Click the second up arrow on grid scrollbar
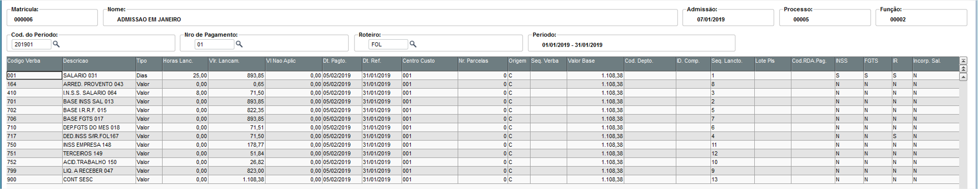The height and width of the screenshot is (189, 978). (x=963, y=69)
